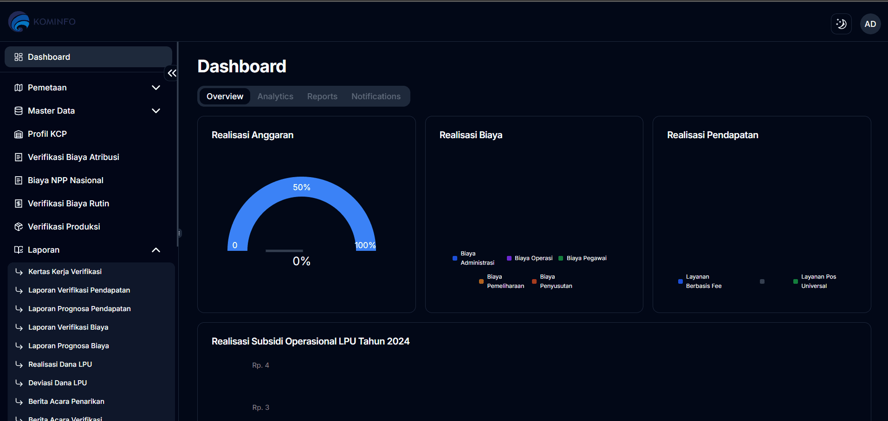The image size is (888, 421).
Task: Open the Notifications tab
Action: click(x=376, y=96)
